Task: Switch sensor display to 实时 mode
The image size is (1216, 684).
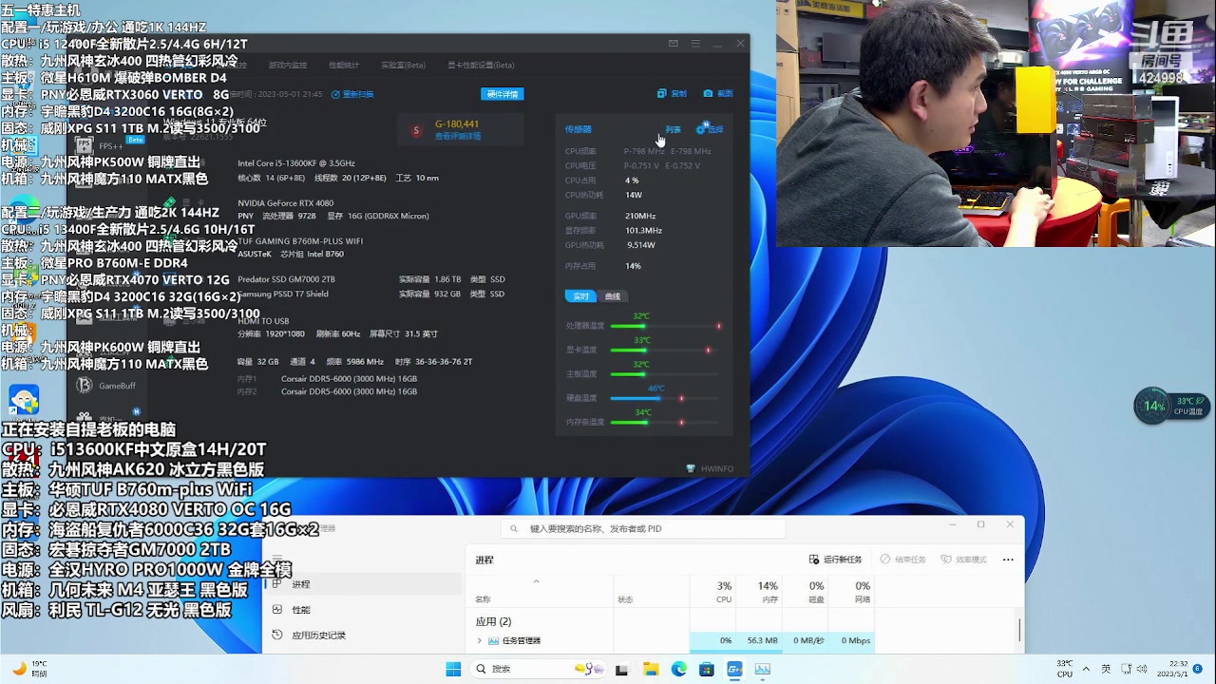Action: click(x=581, y=296)
